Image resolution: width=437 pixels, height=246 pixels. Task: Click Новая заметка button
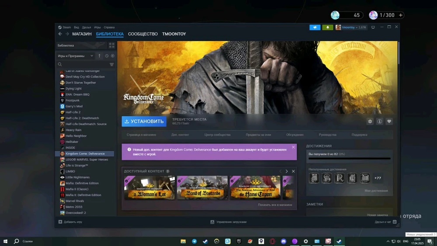pyautogui.click(x=378, y=215)
